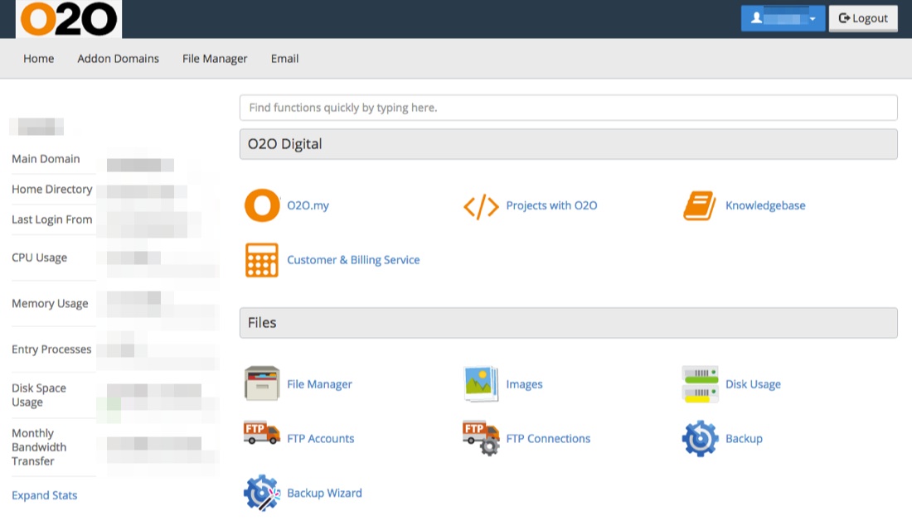This screenshot has width=912, height=530.
Task: Click the Home Directory label
Action: pos(51,190)
